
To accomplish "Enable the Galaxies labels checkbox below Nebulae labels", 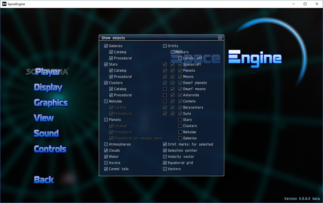I will (180, 138).
